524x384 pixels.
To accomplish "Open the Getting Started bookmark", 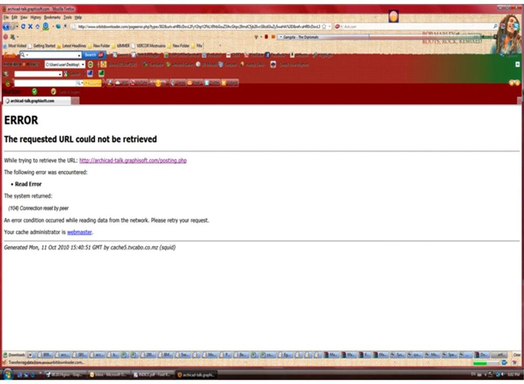I will point(42,46).
